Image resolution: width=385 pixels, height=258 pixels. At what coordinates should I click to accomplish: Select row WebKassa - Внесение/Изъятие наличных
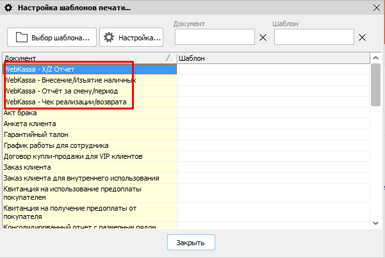(x=90, y=80)
